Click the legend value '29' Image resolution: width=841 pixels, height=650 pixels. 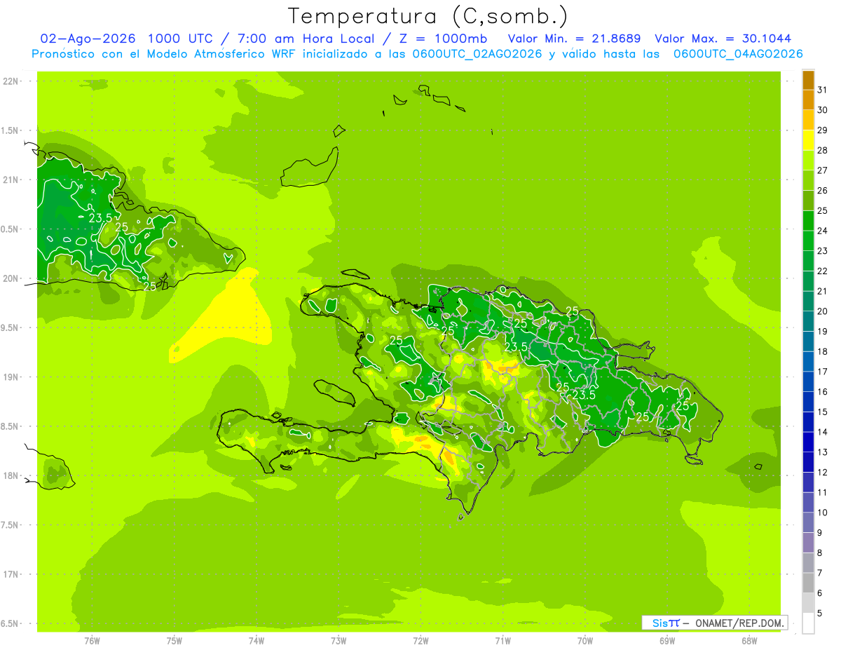(823, 130)
